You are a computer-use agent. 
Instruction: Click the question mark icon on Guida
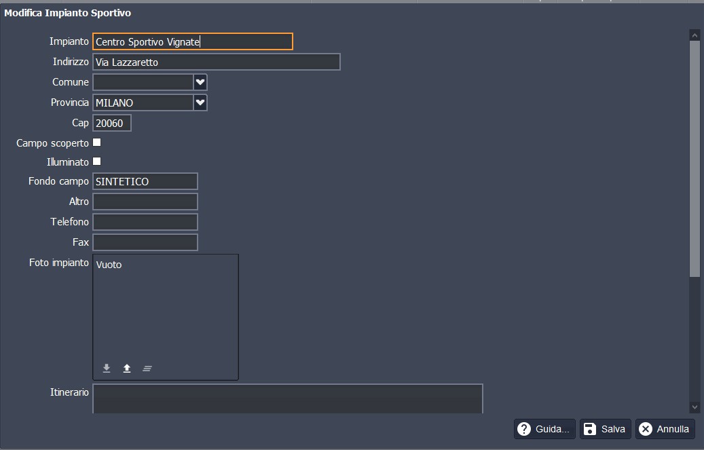(524, 429)
